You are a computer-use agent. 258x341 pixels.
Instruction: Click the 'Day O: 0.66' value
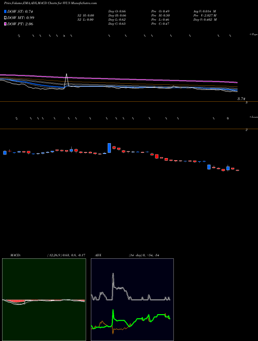[x=117, y=11]
